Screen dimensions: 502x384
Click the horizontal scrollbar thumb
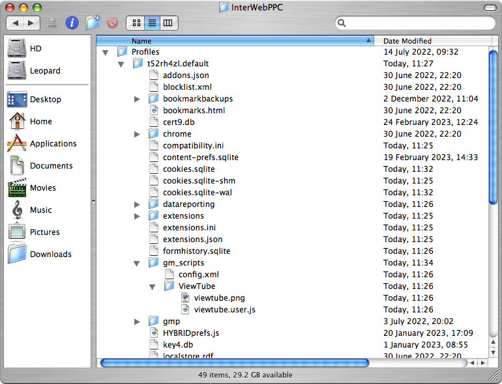[x=235, y=363]
